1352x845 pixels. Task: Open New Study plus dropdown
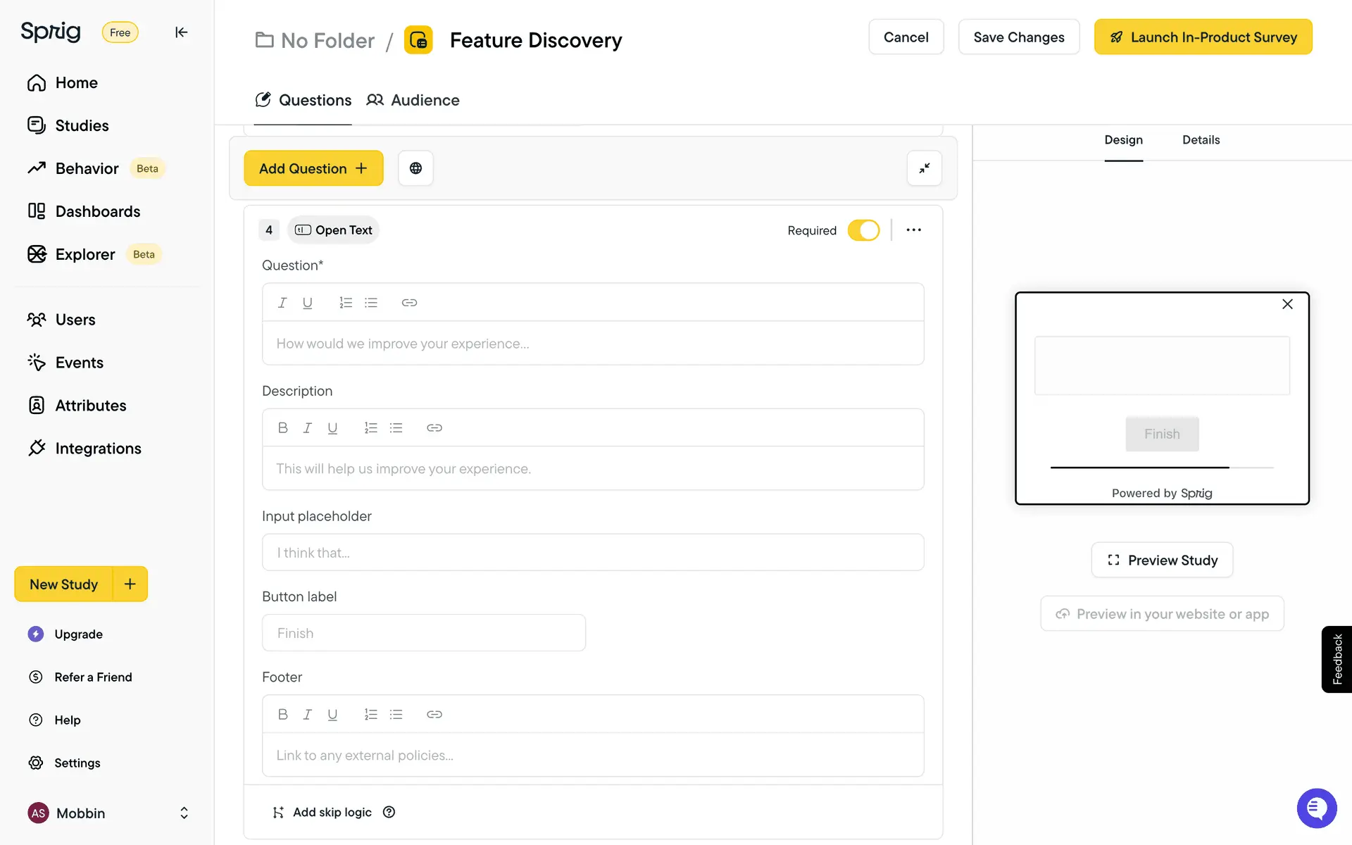pyautogui.click(x=130, y=584)
